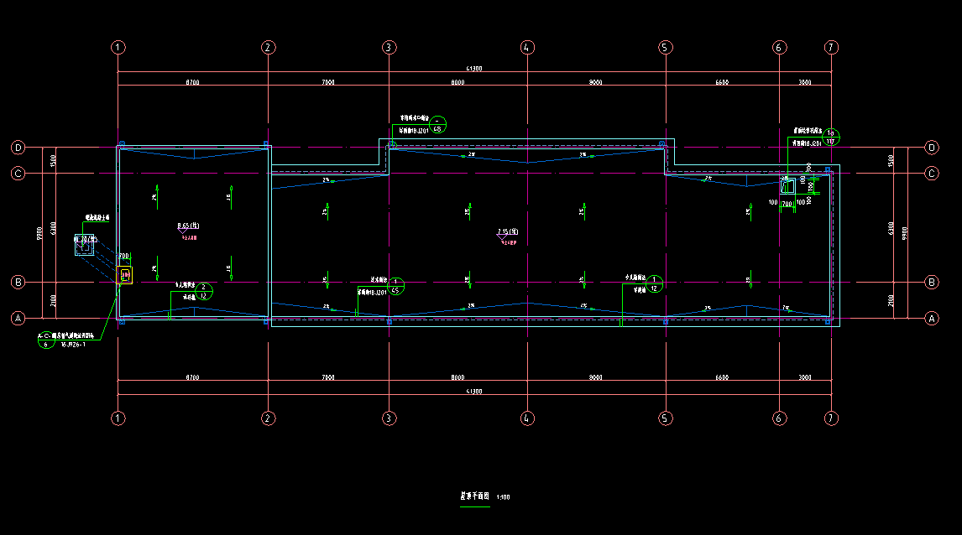The width and height of the screenshot is (962, 535).
Task: Click the 8.65 elevation marker
Action: tap(187, 226)
